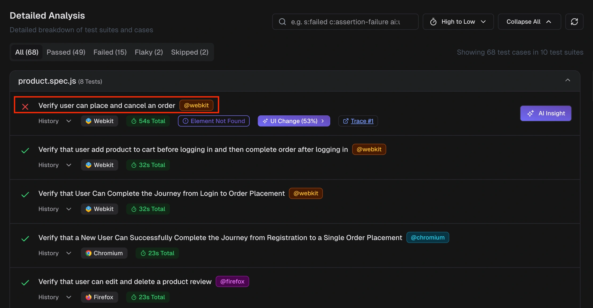Click the green checkmark on the review test

tap(25, 282)
